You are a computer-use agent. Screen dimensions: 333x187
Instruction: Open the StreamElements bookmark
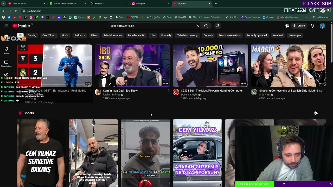click(250, 17)
